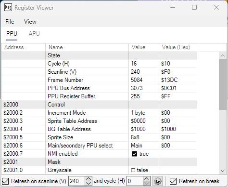
Task: Switch to the APU tab
Action: tap(34, 34)
